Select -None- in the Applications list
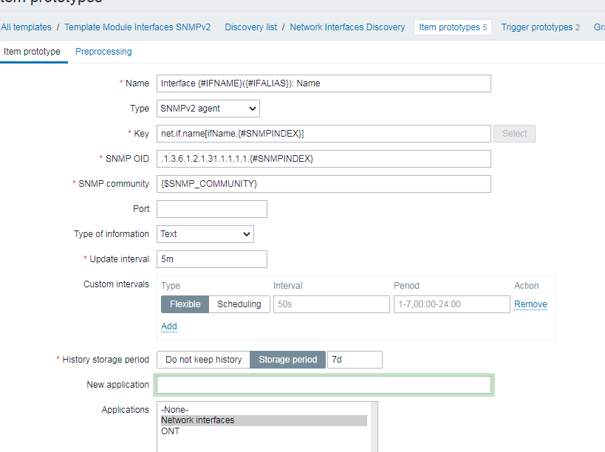605x452 pixels. [174, 409]
